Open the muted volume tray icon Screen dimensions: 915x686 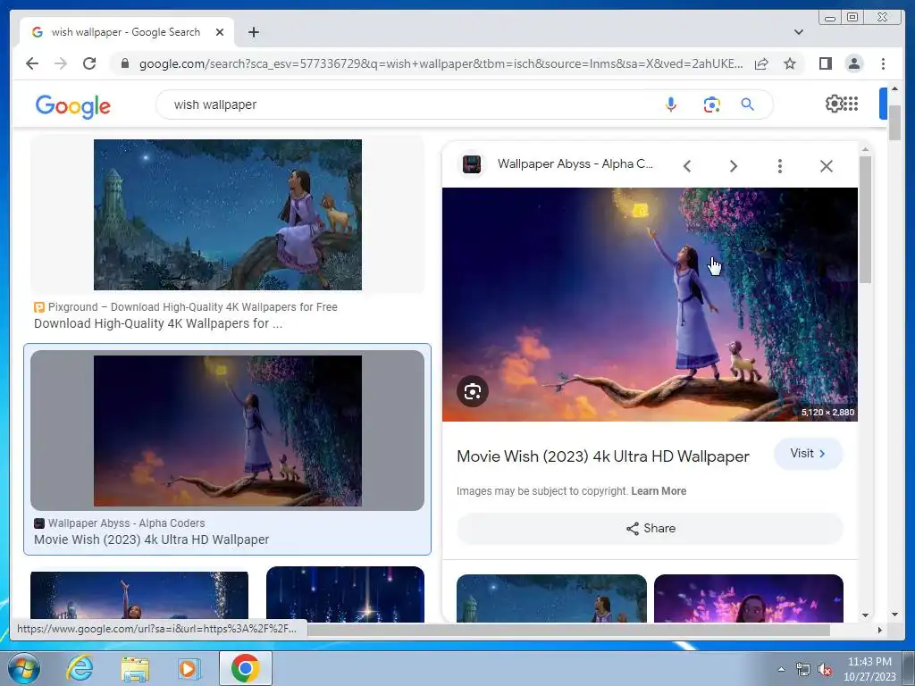coord(825,670)
